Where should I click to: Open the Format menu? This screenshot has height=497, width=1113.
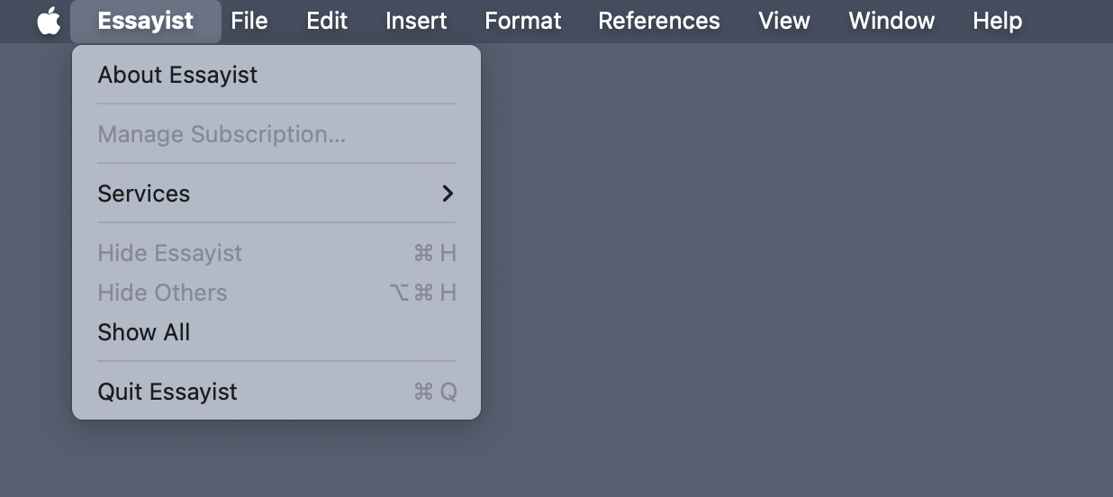point(522,21)
